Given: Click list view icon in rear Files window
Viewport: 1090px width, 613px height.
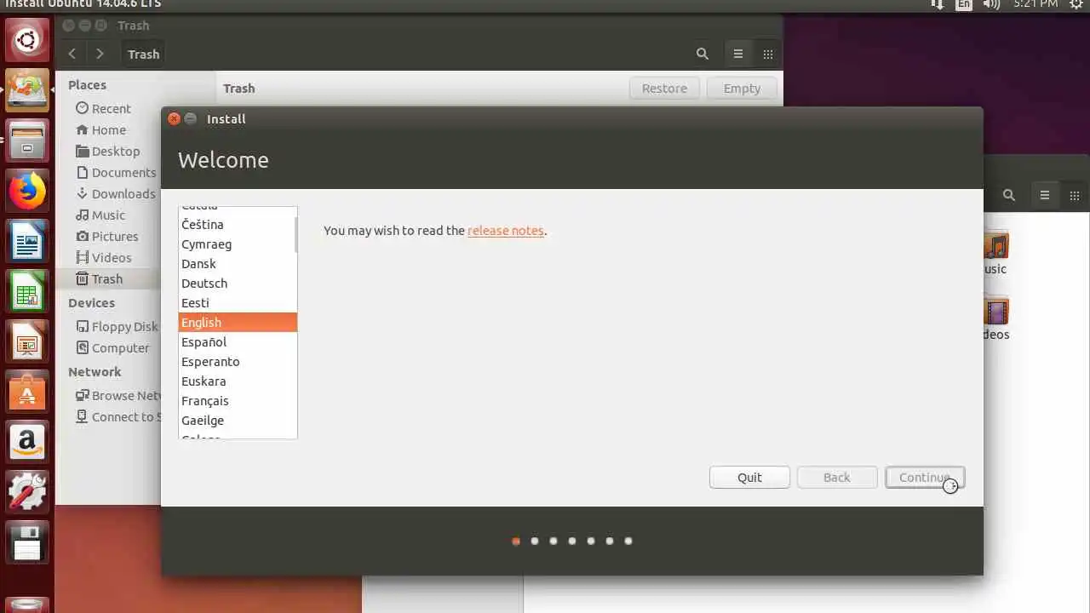Looking at the screenshot, I should tap(1045, 195).
